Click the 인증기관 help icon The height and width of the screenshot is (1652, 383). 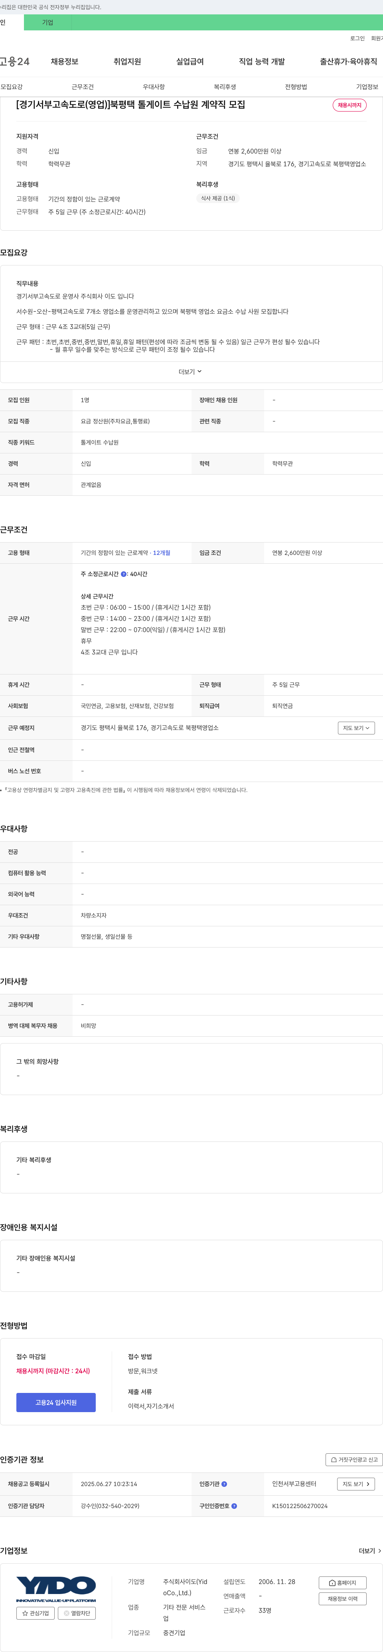(224, 1484)
